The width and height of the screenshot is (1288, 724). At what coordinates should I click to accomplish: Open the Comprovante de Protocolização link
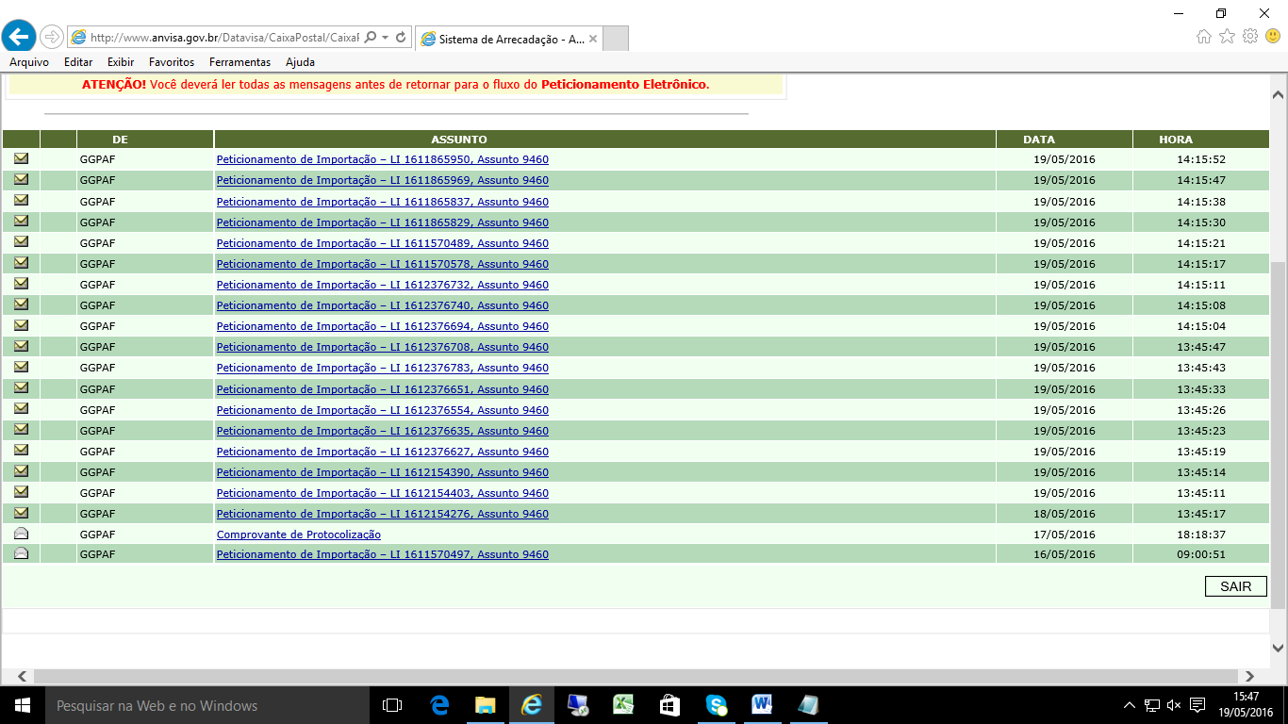[299, 535]
